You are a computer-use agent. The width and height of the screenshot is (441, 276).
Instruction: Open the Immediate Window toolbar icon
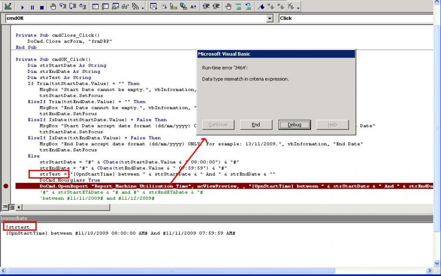pyautogui.click(x=105, y=7)
